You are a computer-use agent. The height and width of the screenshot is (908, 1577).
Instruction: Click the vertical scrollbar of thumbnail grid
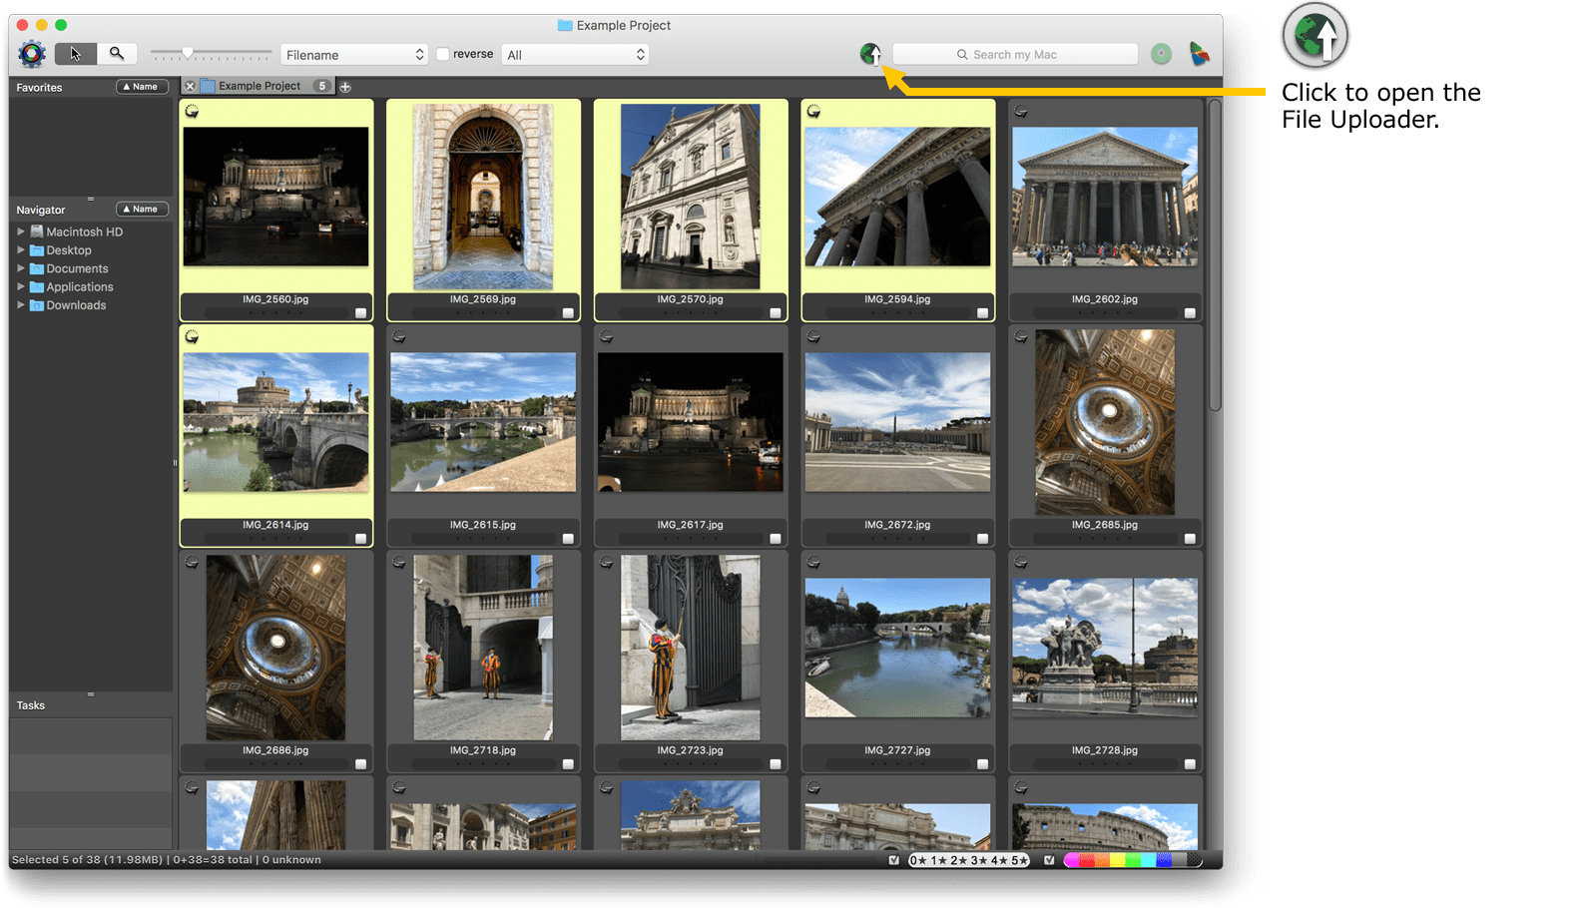[1215, 254]
